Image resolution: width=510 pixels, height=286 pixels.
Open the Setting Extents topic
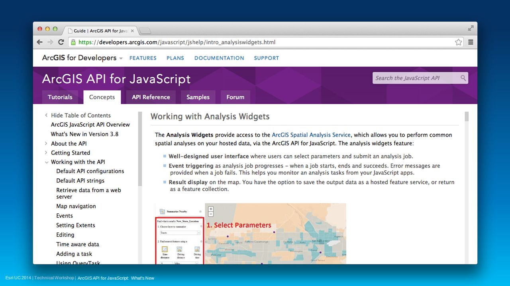click(x=76, y=225)
